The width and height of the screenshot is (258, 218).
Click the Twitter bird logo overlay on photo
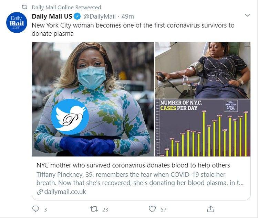tap(70, 117)
